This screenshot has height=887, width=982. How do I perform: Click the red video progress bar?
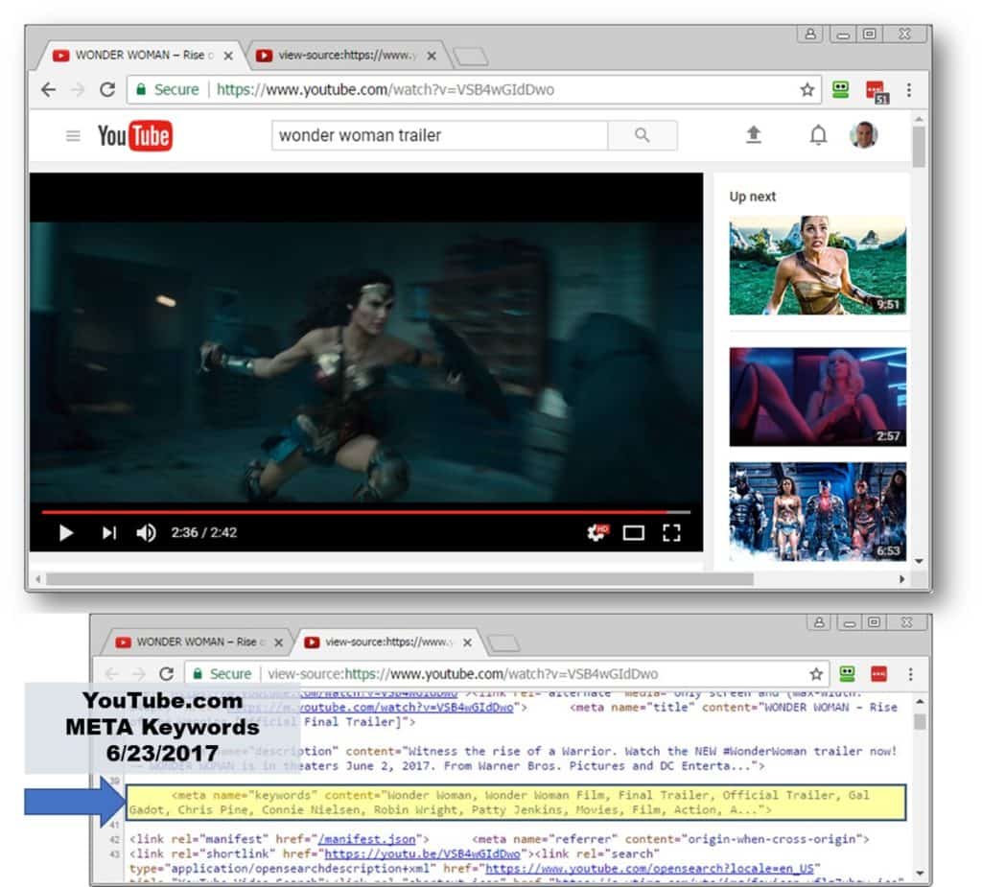point(365,512)
